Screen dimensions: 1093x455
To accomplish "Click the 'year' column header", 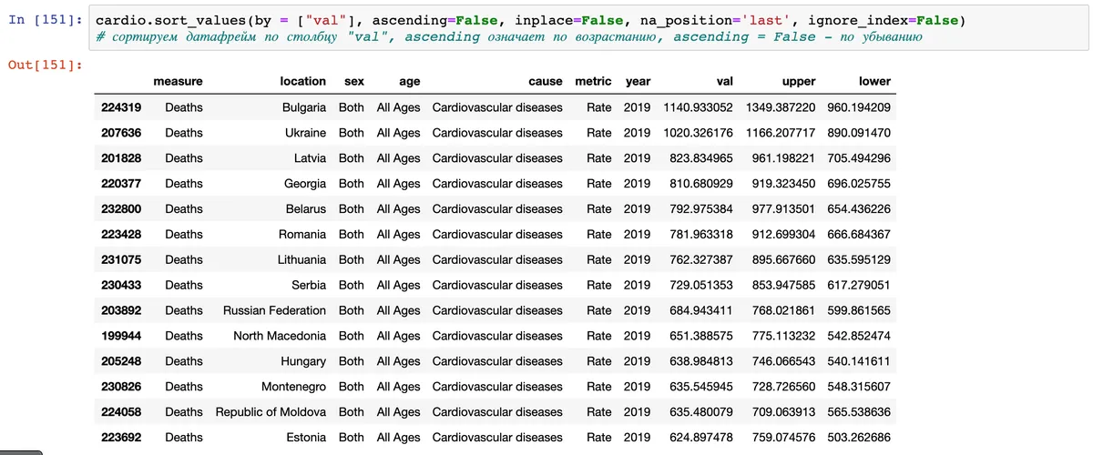I will [638, 82].
